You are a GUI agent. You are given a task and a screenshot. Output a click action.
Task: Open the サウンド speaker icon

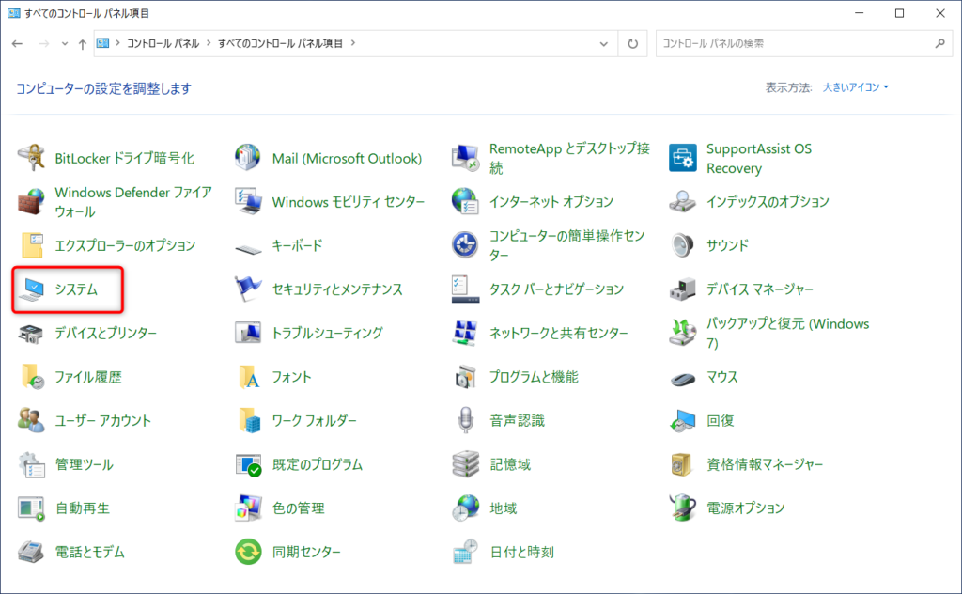point(682,245)
